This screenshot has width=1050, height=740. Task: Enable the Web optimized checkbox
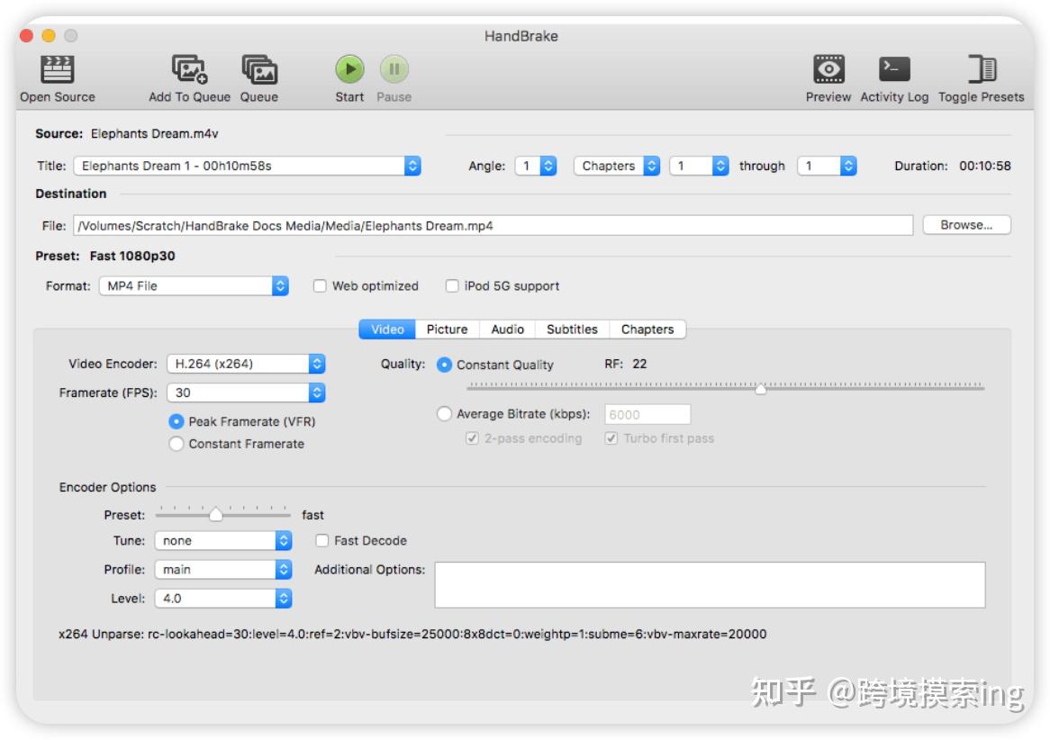pos(320,286)
